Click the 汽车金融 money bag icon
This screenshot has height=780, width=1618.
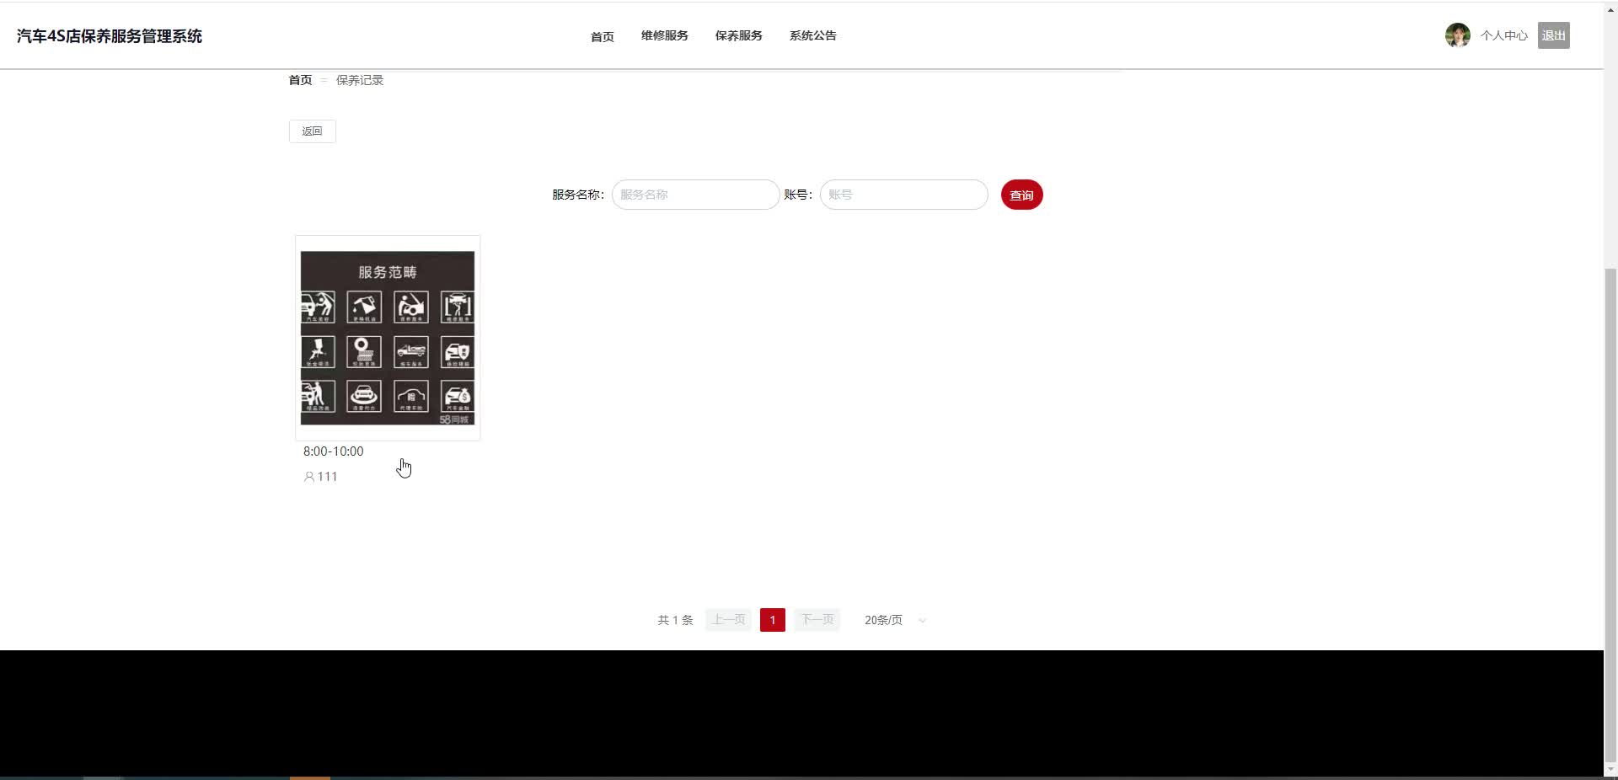pos(457,395)
